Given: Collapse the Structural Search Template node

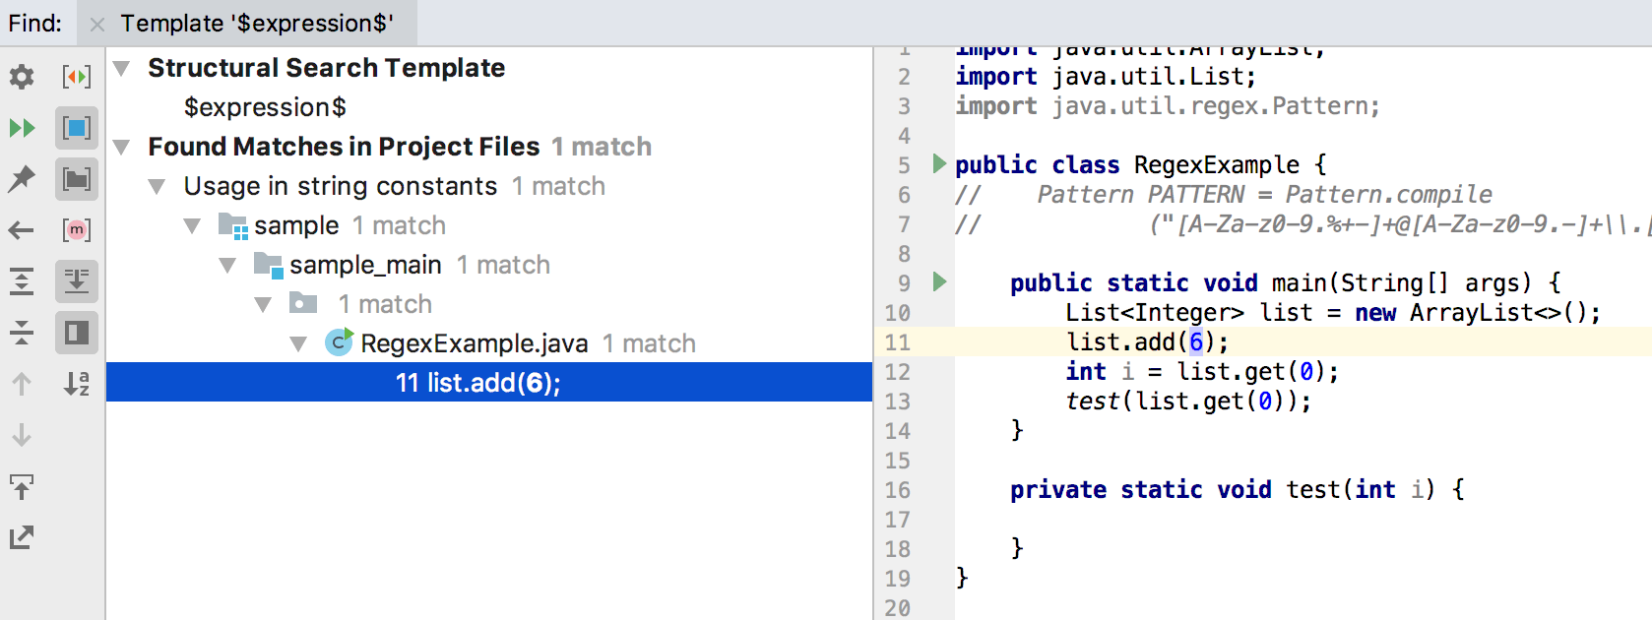Looking at the screenshot, I should [x=122, y=68].
